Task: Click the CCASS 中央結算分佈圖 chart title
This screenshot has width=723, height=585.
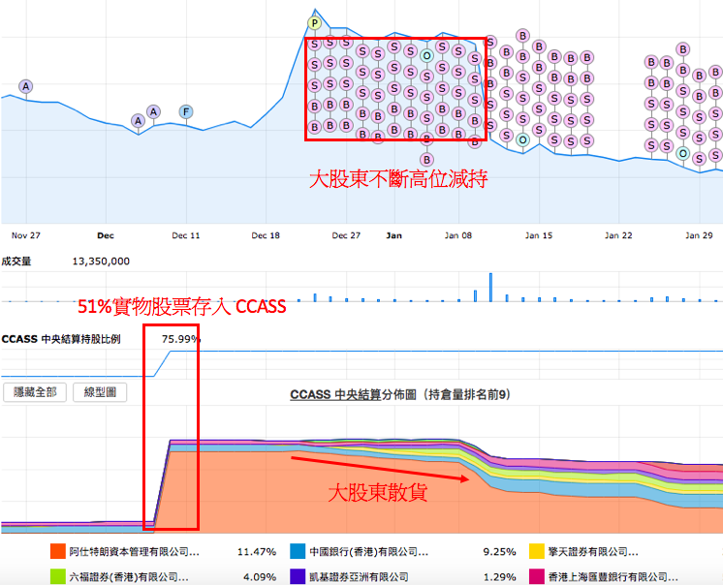Action: (x=400, y=394)
